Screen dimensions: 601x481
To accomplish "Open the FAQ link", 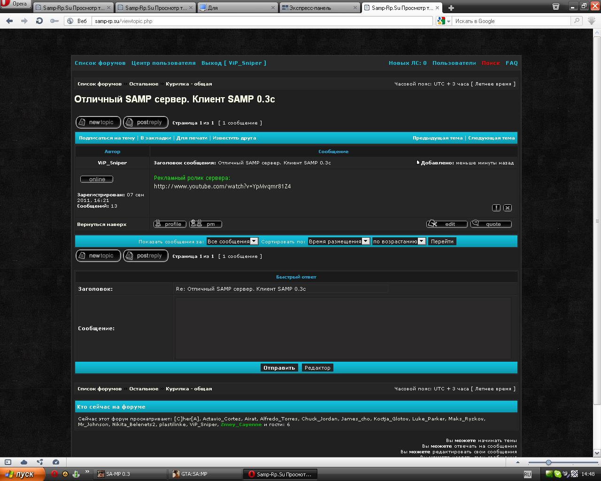I will 512,63.
